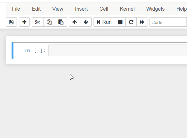Open the Code cell type dropdown

point(168,22)
